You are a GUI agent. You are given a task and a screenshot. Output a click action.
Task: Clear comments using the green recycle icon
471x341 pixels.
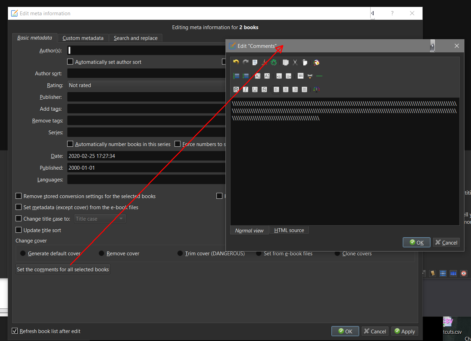point(274,62)
